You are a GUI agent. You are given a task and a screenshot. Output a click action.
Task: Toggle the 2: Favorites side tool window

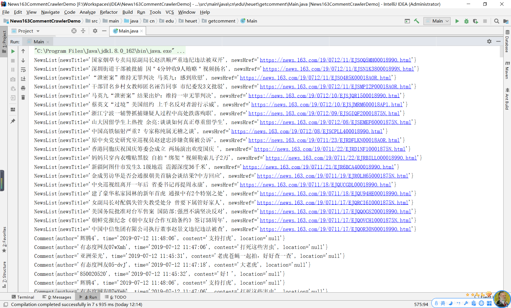tap(4, 240)
